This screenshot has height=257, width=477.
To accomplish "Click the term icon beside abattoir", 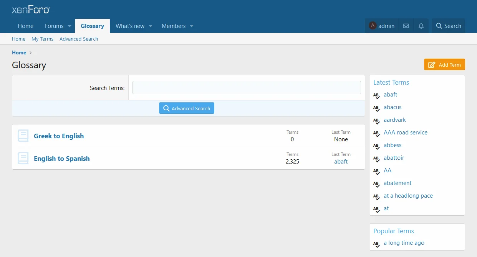I will [376, 158].
